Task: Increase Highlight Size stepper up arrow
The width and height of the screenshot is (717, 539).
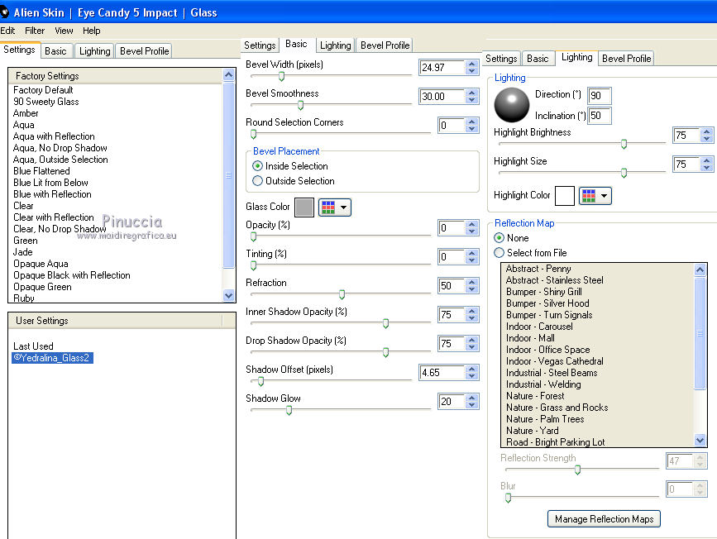Action: (707, 160)
